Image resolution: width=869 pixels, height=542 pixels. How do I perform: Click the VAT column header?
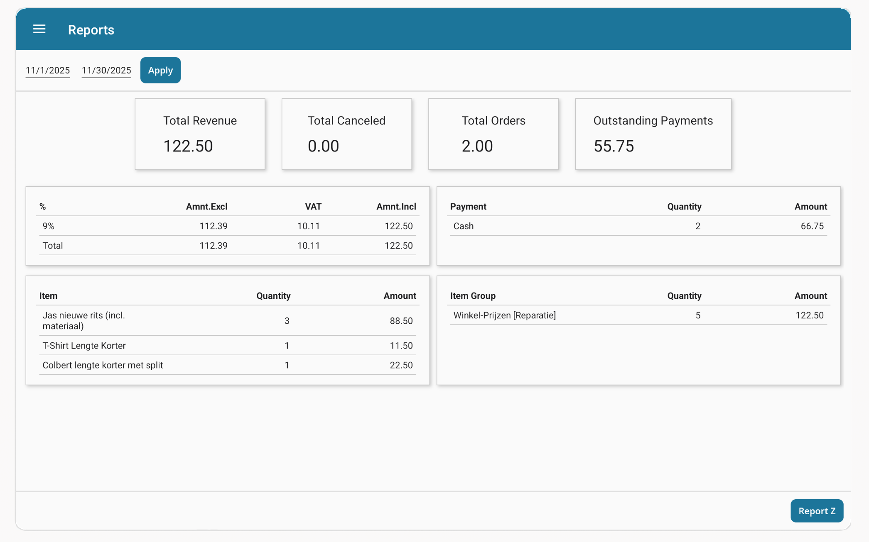click(313, 206)
